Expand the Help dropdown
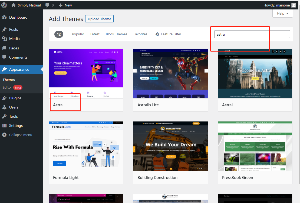 283,13
